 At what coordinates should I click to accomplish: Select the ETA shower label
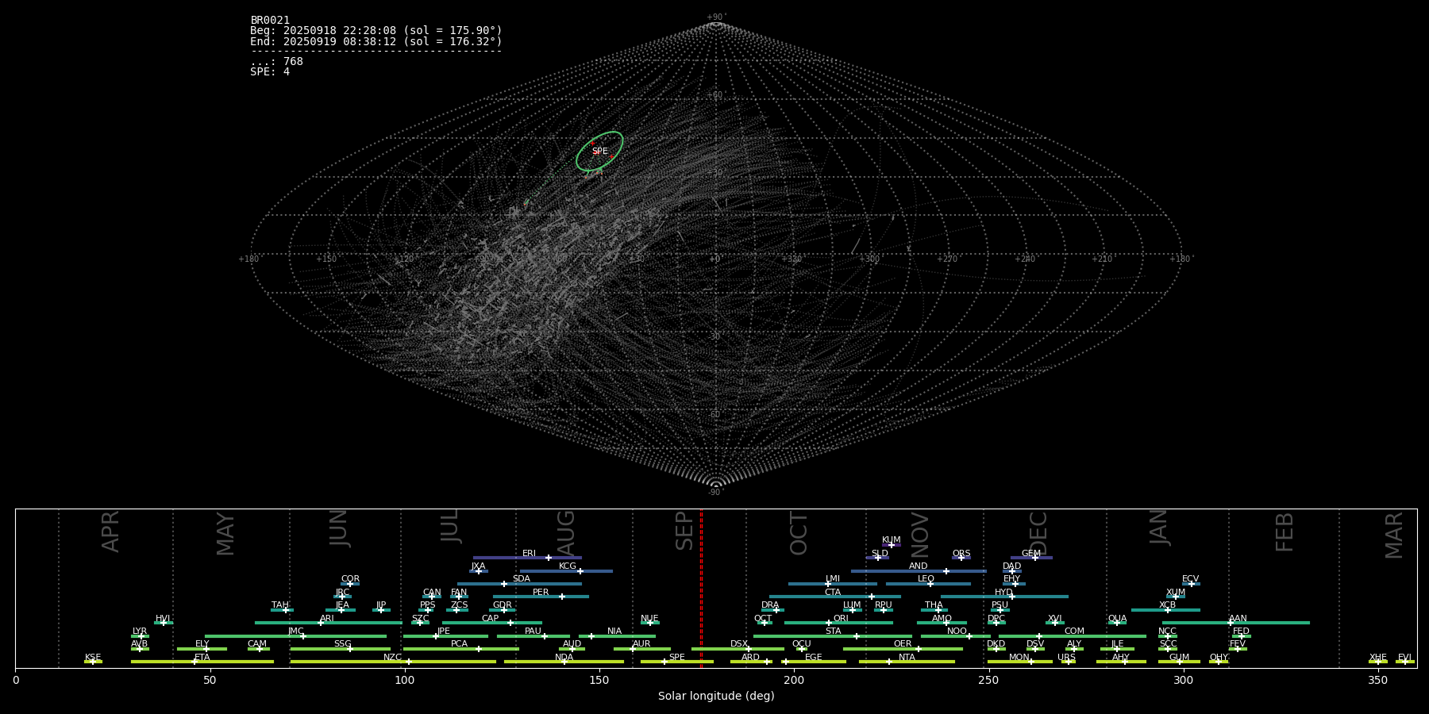point(202,658)
